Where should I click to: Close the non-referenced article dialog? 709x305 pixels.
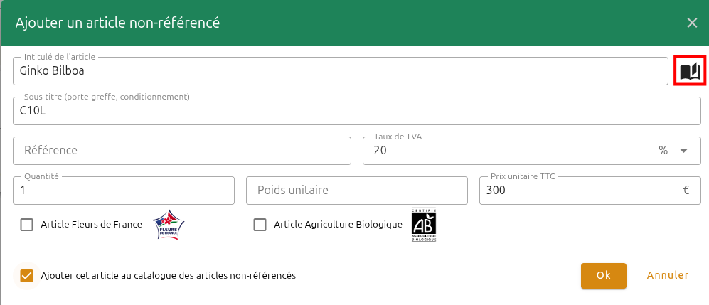(692, 23)
